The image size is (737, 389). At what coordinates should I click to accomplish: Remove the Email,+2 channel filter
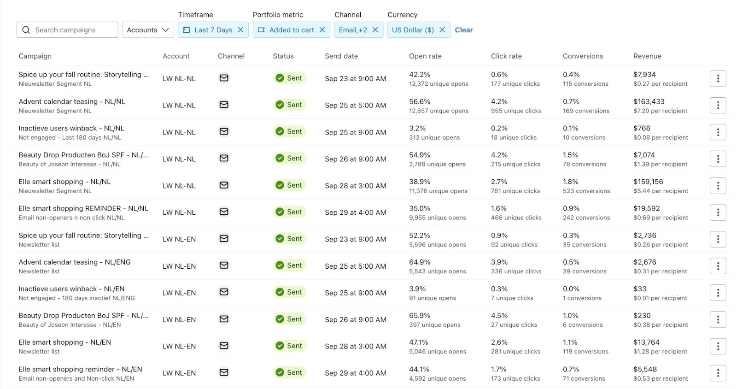click(375, 30)
